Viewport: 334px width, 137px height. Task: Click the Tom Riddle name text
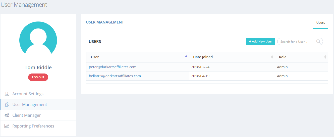pyautogui.click(x=38, y=67)
